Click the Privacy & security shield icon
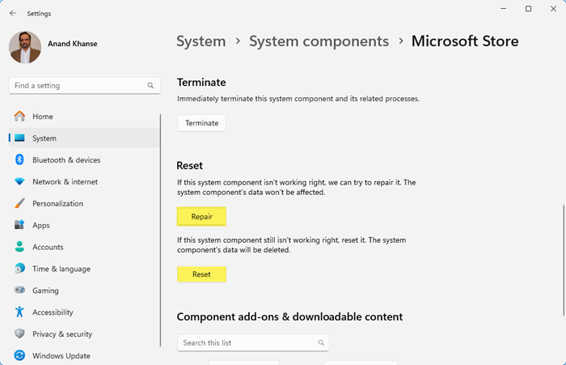This screenshot has width=566, height=365. pyautogui.click(x=19, y=334)
